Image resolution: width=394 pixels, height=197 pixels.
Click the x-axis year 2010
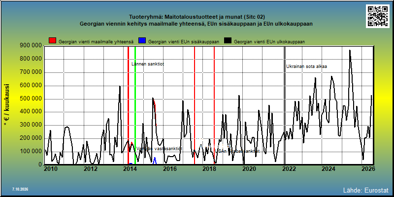pos(51,169)
